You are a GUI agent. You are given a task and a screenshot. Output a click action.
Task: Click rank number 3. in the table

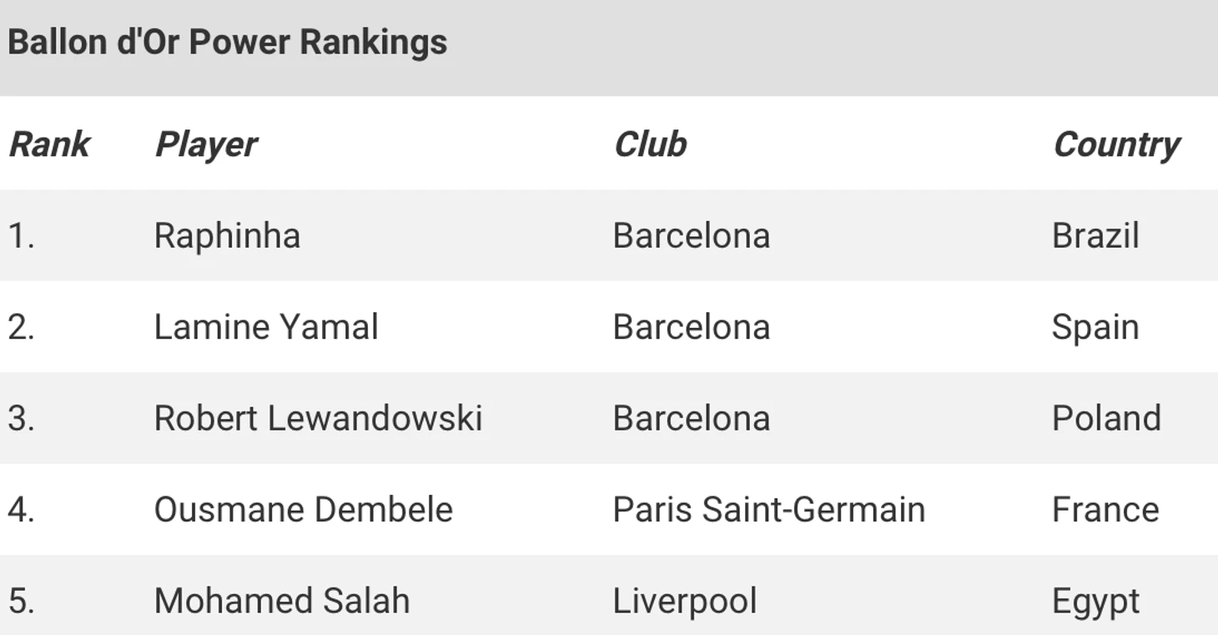[22, 419]
